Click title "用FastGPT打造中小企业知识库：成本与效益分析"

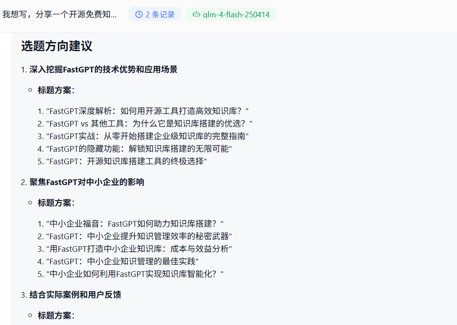coord(139,249)
